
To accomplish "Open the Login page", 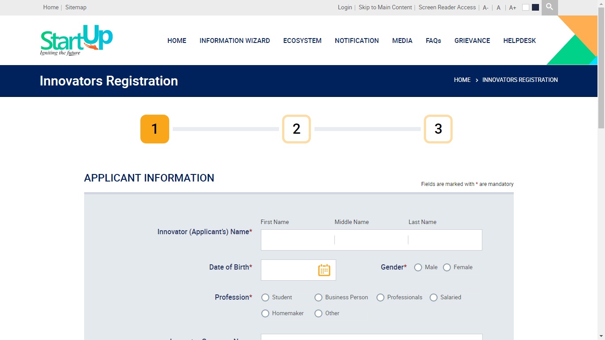I will point(345,7).
